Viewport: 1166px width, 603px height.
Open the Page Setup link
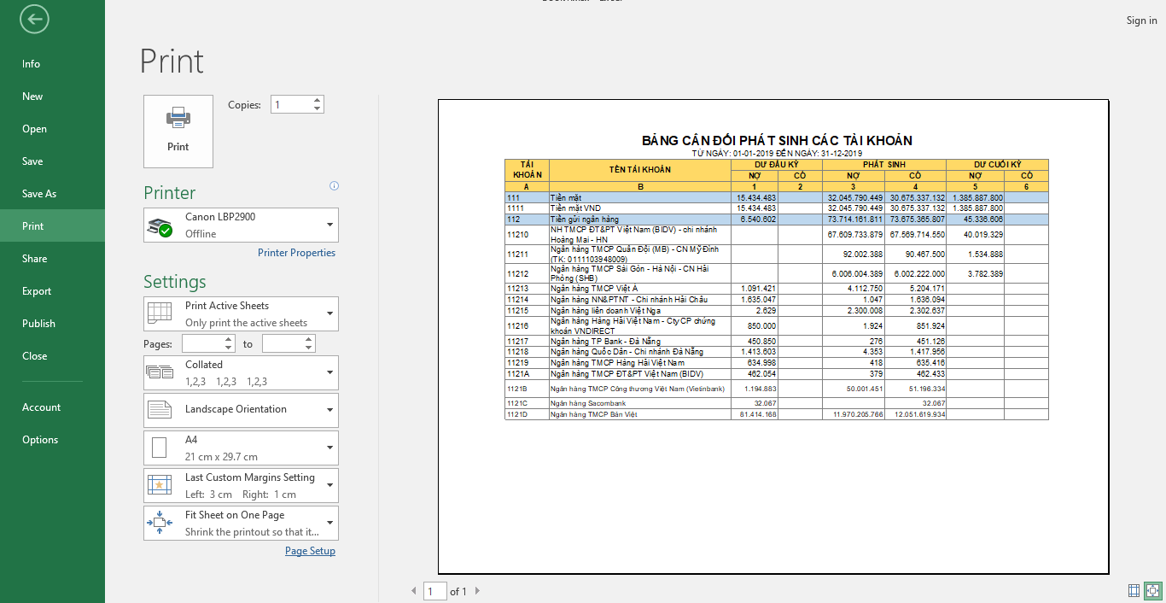pyautogui.click(x=310, y=551)
